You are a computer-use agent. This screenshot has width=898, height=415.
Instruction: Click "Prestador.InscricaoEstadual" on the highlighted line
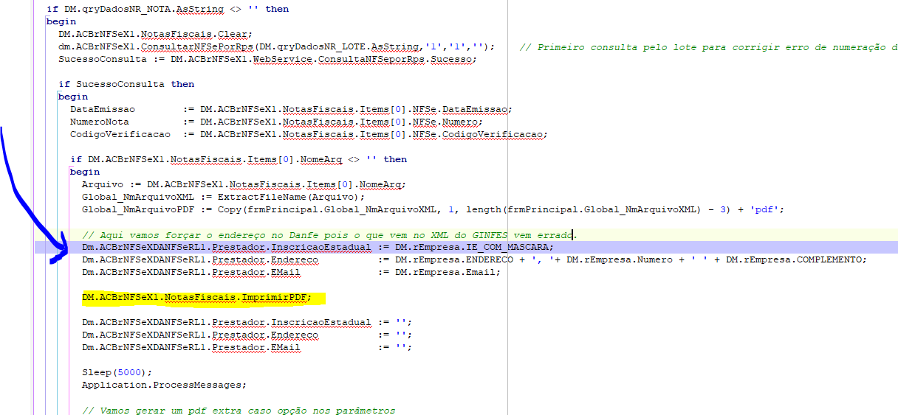point(291,247)
